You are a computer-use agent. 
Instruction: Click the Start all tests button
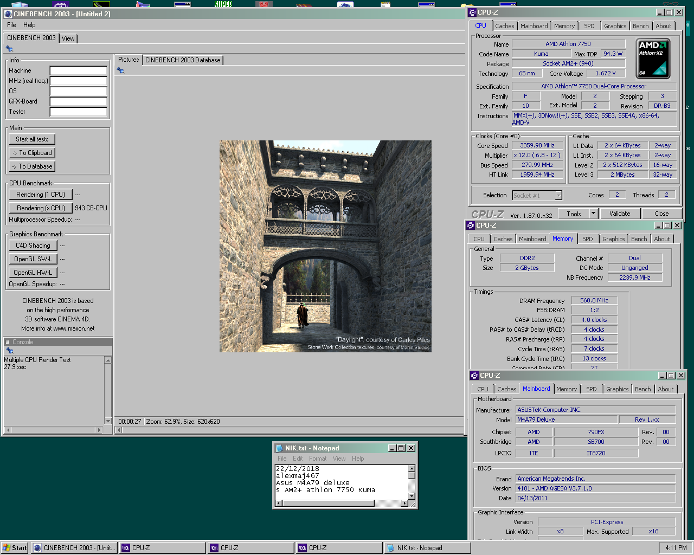coord(32,139)
